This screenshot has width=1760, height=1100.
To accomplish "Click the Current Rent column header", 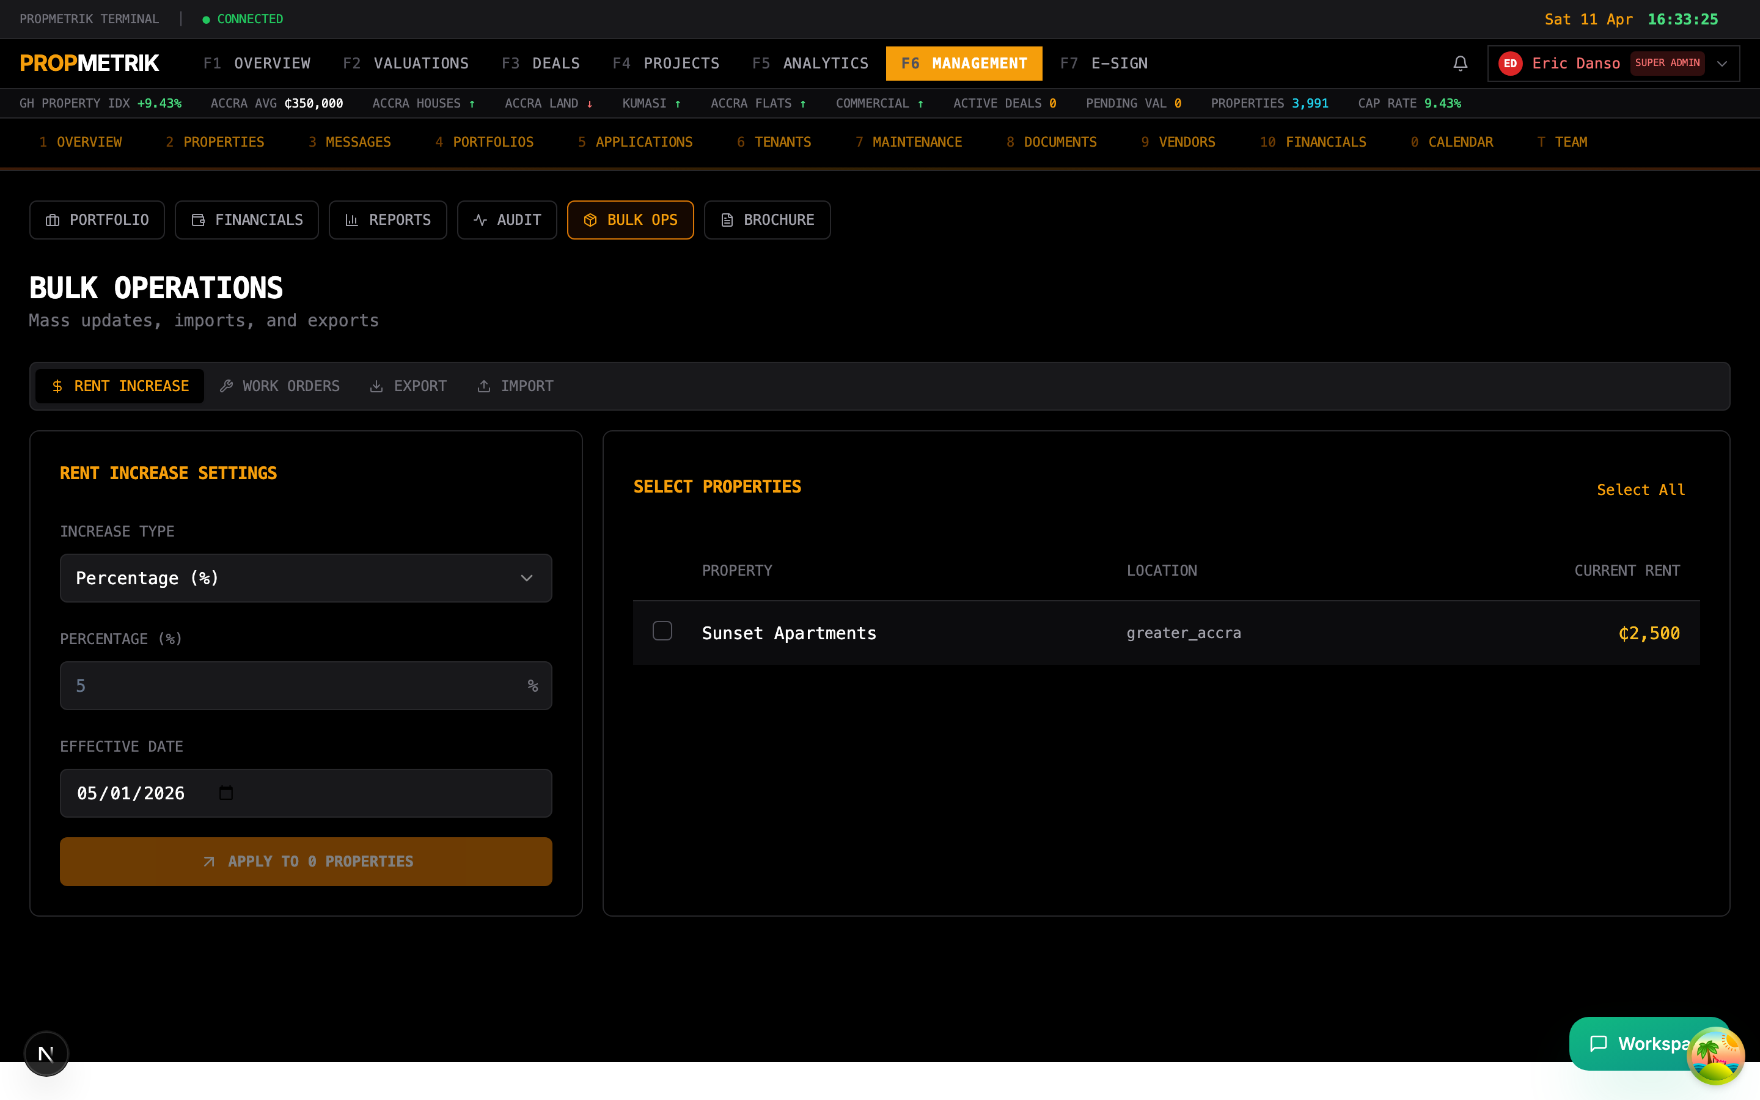I will pyautogui.click(x=1627, y=570).
